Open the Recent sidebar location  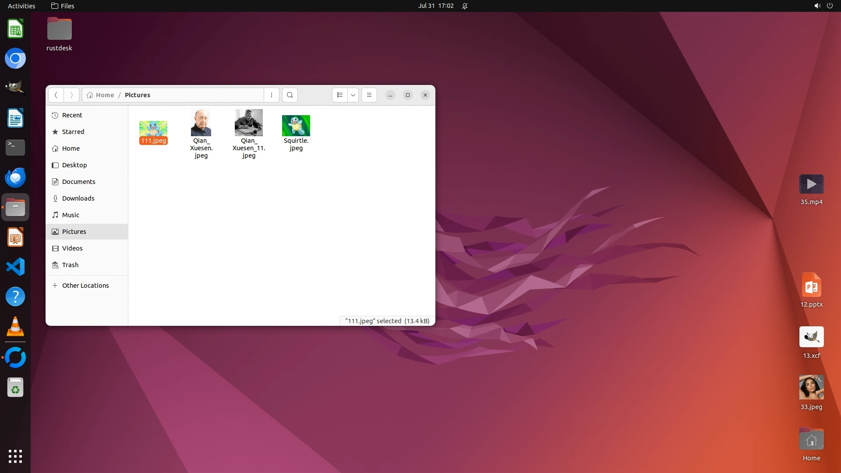pyautogui.click(x=72, y=115)
